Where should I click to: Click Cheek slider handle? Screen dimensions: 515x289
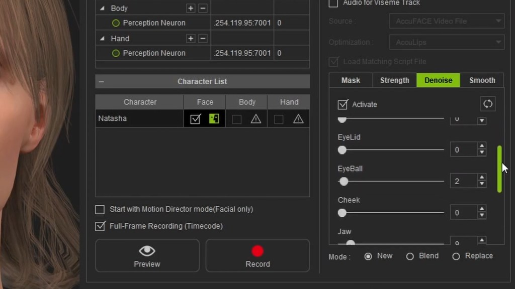[342, 213]
